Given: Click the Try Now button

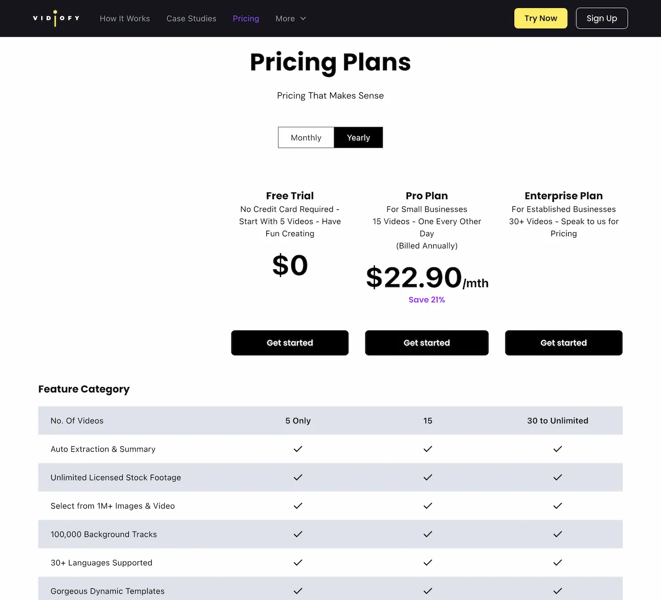Looking at the screenshot, I should pyautogui.click(x=540, y=18).
